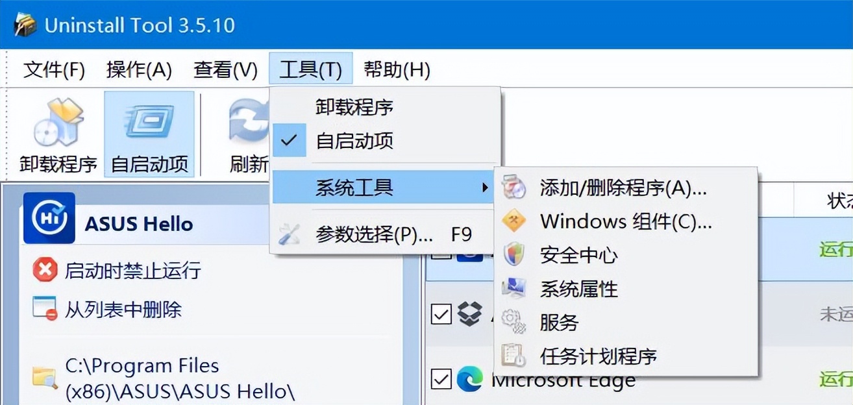Click the Windows 组件(C)... submenu icon

(514, 221)
